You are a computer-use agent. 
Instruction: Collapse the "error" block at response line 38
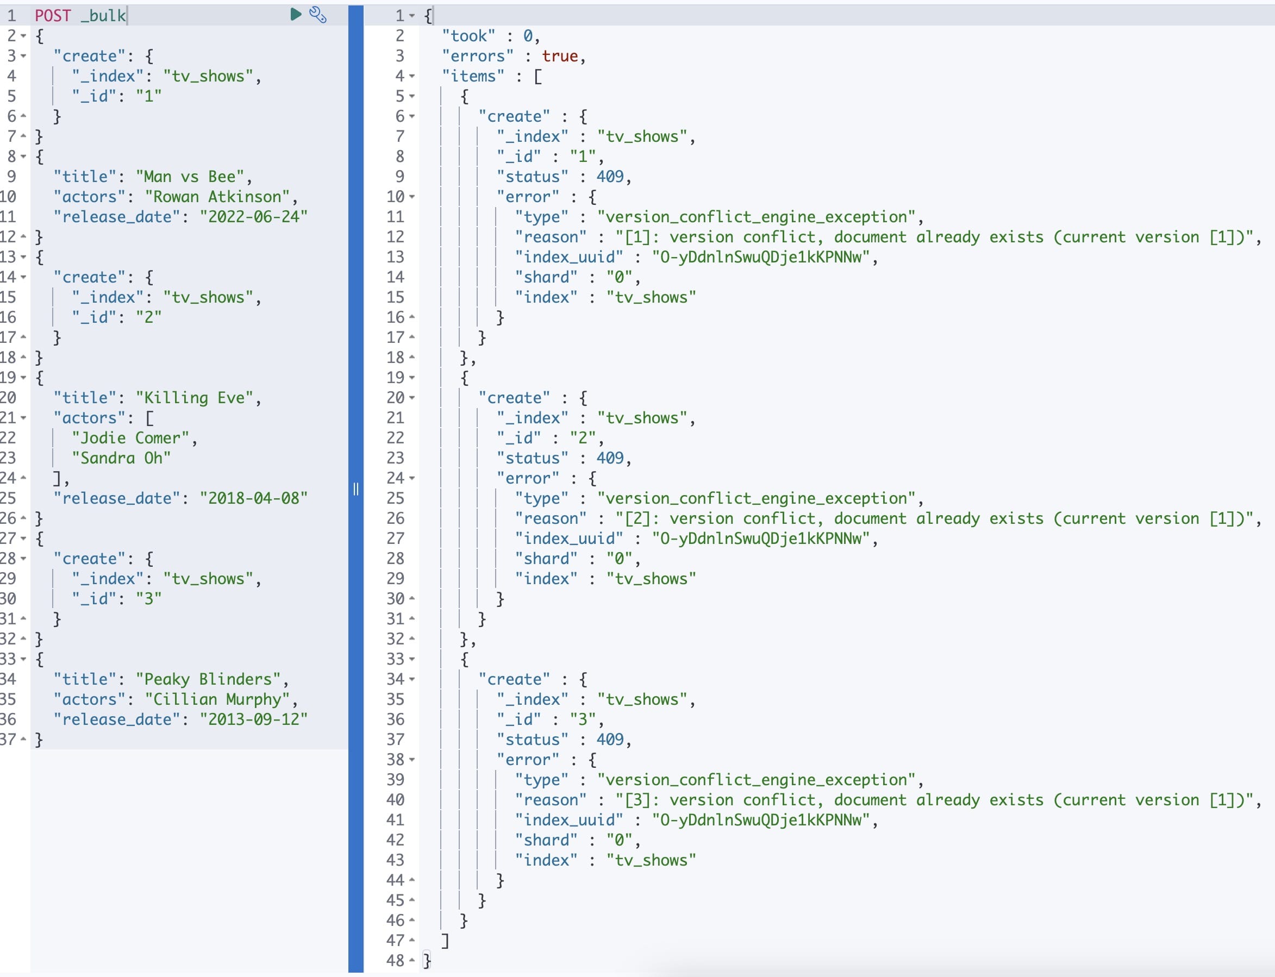(412, 760)
